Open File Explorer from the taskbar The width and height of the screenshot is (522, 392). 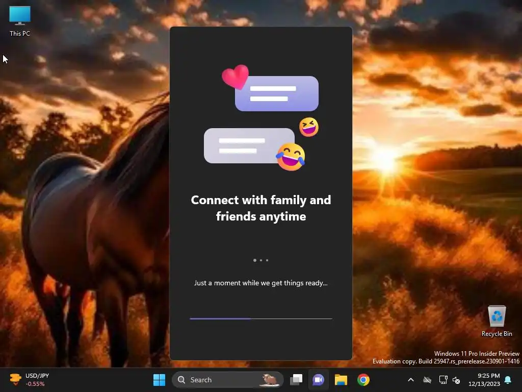(x=341, y=380)
